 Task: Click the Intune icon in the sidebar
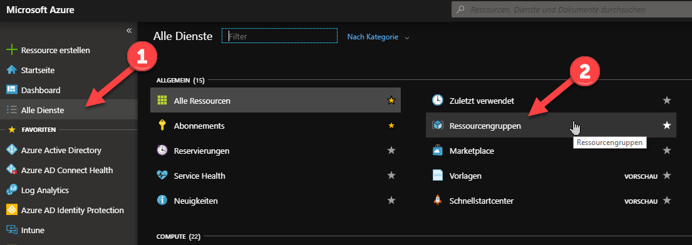[11, 230]
